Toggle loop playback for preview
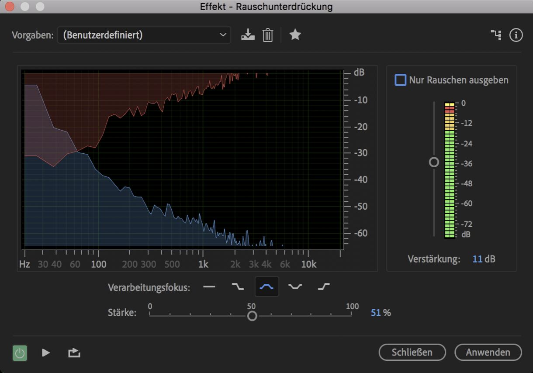This screenshot has height=373, width=533. pos(74,352)
